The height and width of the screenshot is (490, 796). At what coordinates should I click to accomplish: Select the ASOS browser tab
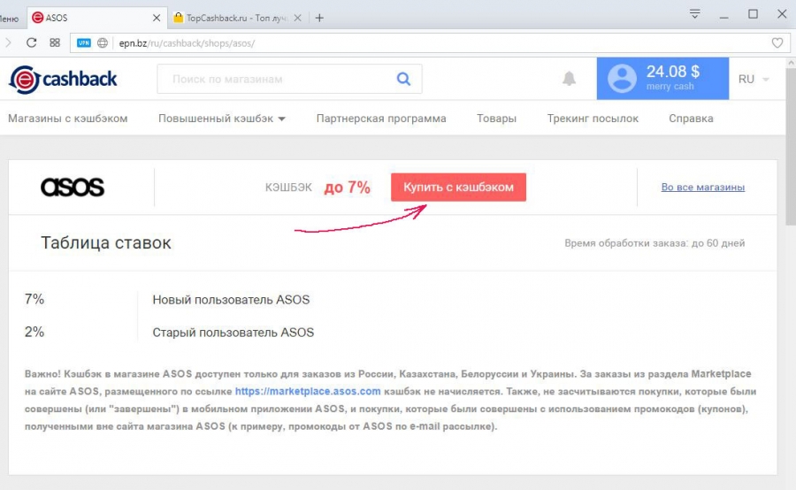(96, 19)
